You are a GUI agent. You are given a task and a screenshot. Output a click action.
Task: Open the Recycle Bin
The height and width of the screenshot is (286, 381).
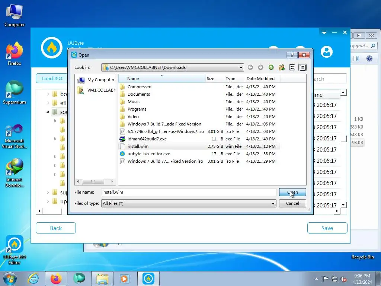pos(362,257)
